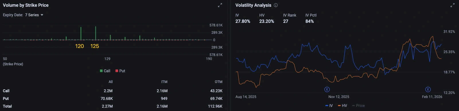
Task: Click the OTM column header
Action: 219,82
